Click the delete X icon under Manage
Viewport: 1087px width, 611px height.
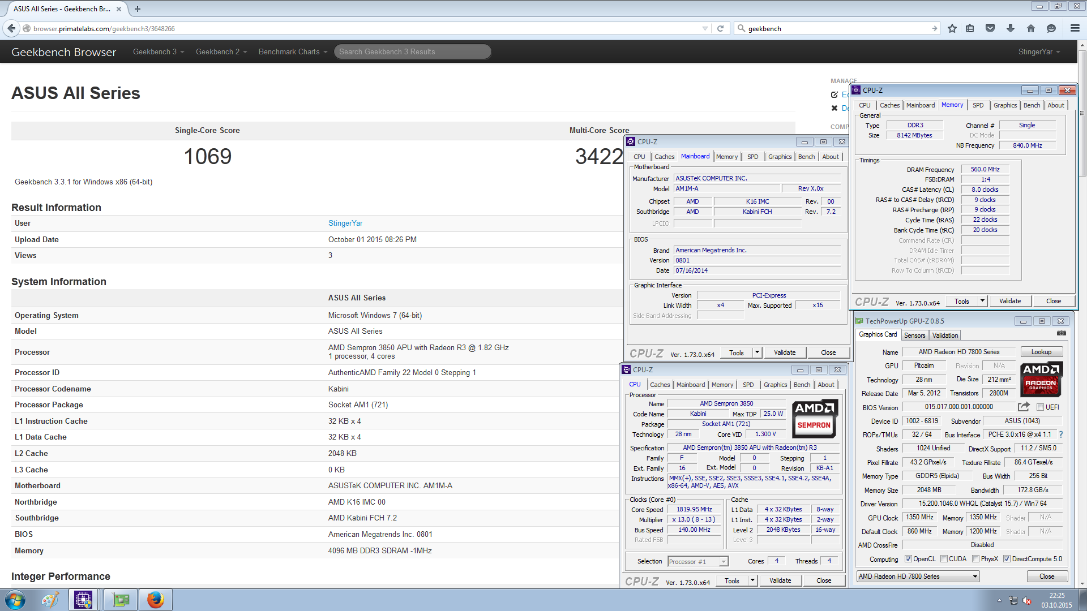point(834,108)
